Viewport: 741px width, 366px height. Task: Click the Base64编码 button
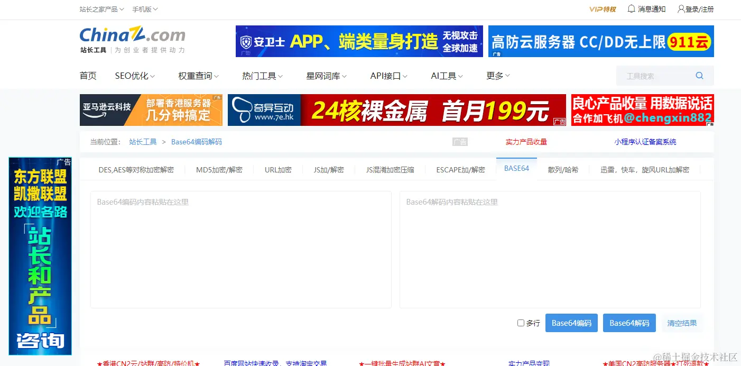coord(571,323)
